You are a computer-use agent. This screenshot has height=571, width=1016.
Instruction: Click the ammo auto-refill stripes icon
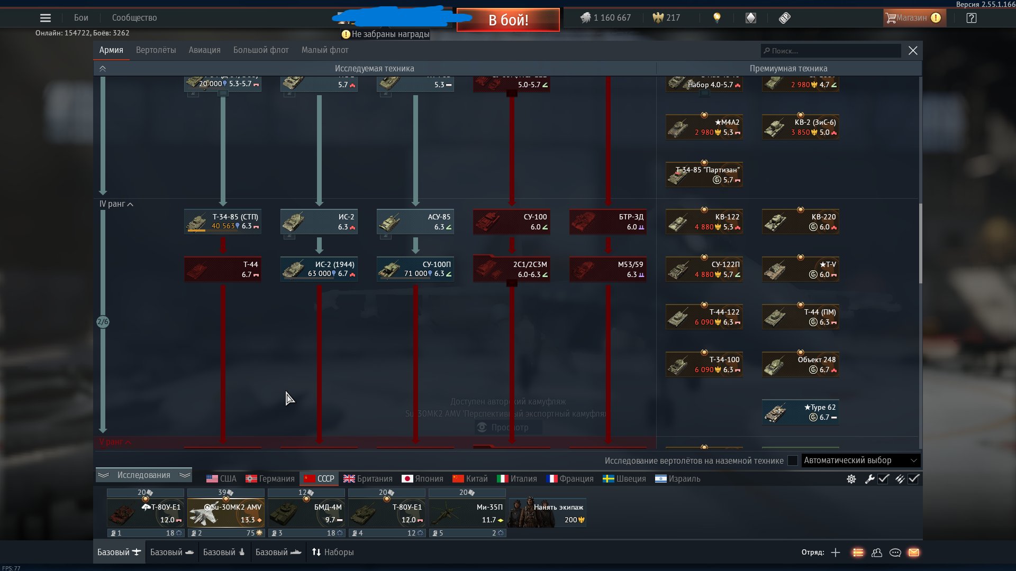coord(900,479)
